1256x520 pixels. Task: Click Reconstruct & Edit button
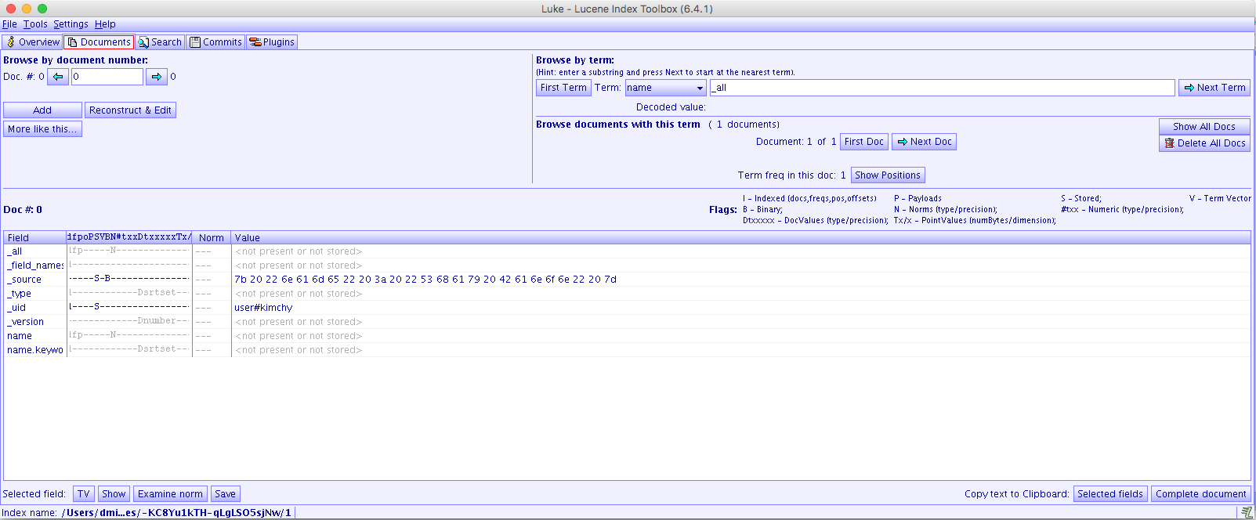click(x=130, y=110)
